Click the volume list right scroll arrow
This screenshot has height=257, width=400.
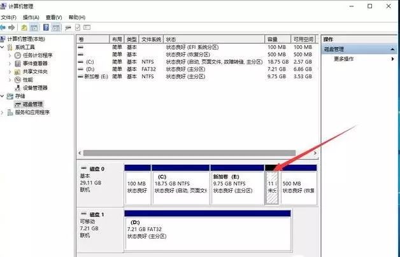[315, 153]
